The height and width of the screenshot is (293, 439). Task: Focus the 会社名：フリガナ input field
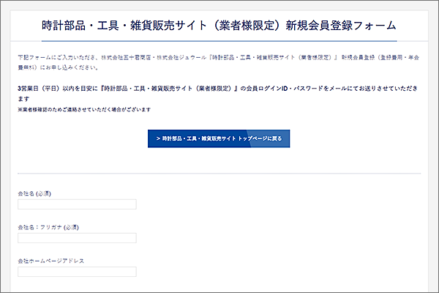click(x=77, y=238)
